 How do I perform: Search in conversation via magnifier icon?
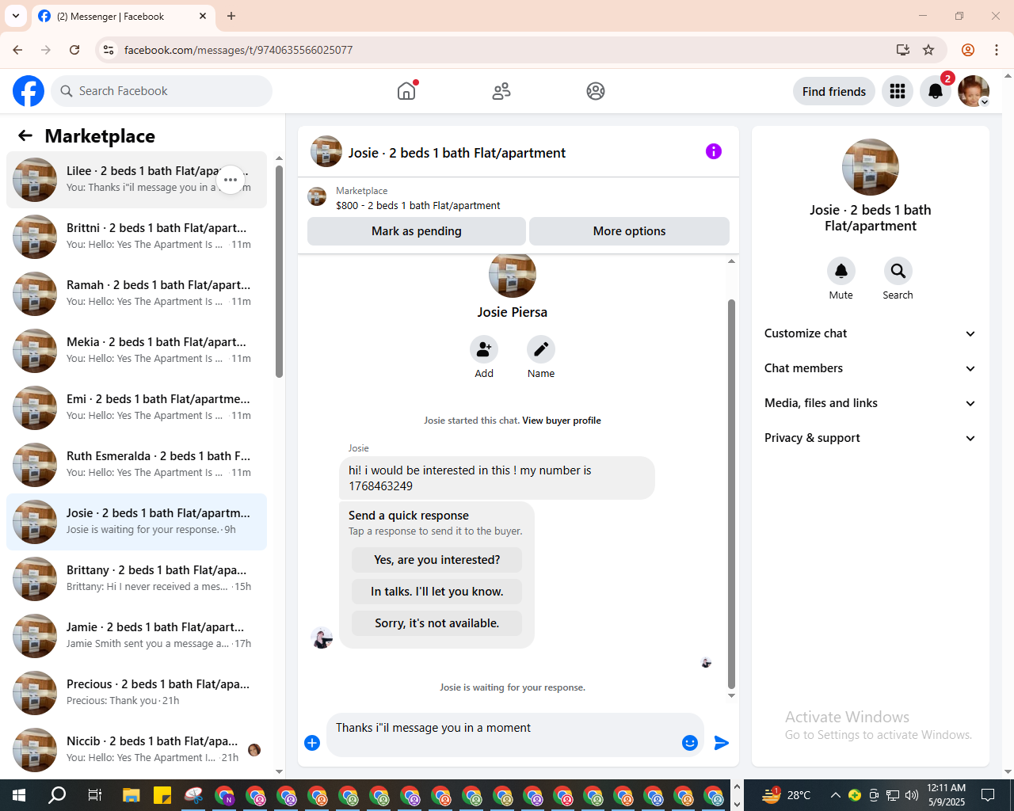click(898, 271)
